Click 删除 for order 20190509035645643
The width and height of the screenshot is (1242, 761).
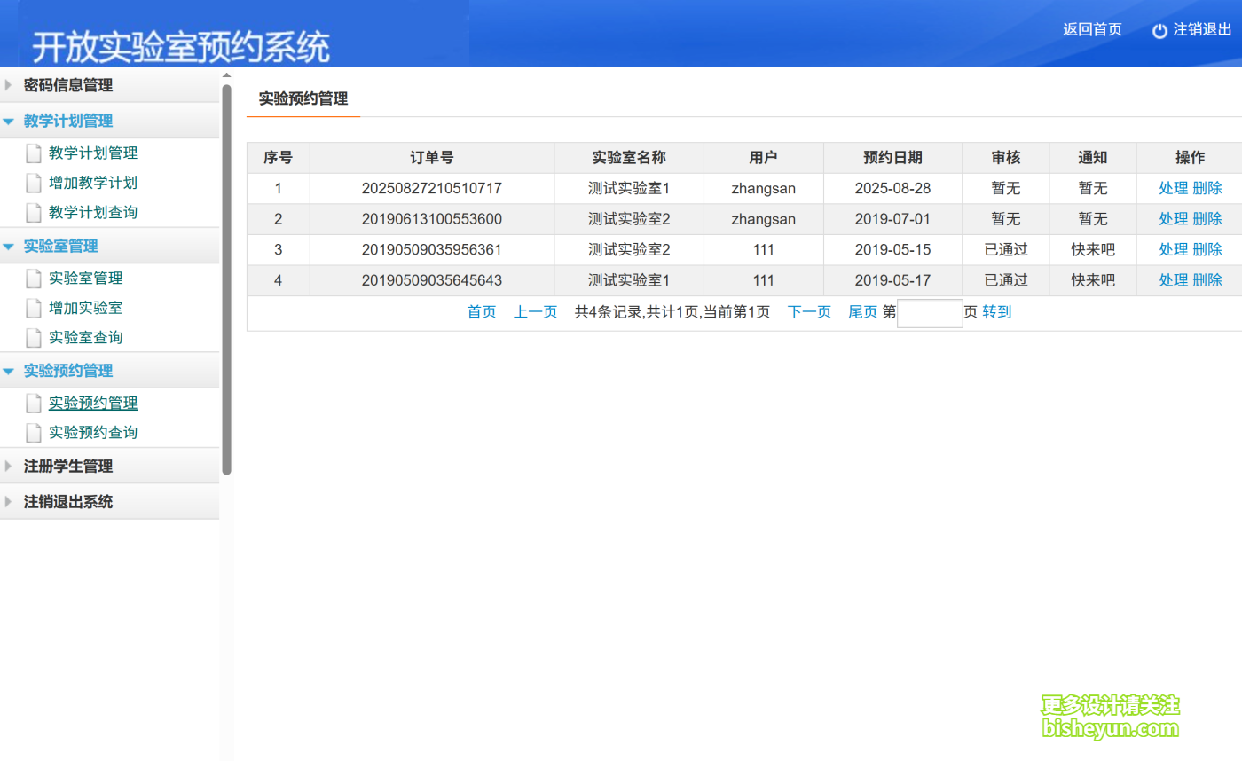pyautogui.click(x=1207, y=280)
